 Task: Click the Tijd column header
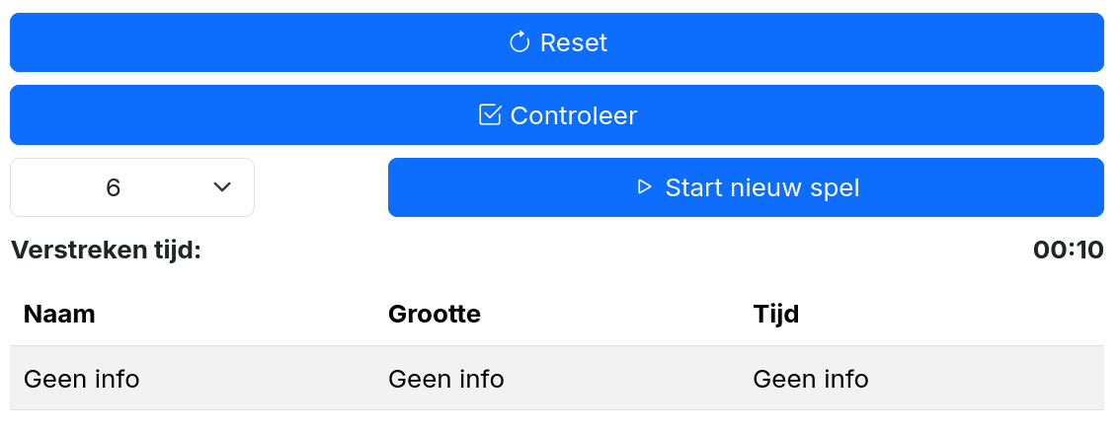pyautogui.click(x=776, y=314)
